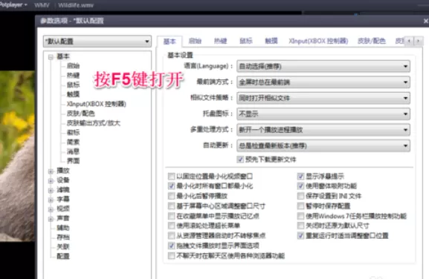Switch to the 启始 tab
Viewport: 429px width, 279px height.
click(195, 41)
